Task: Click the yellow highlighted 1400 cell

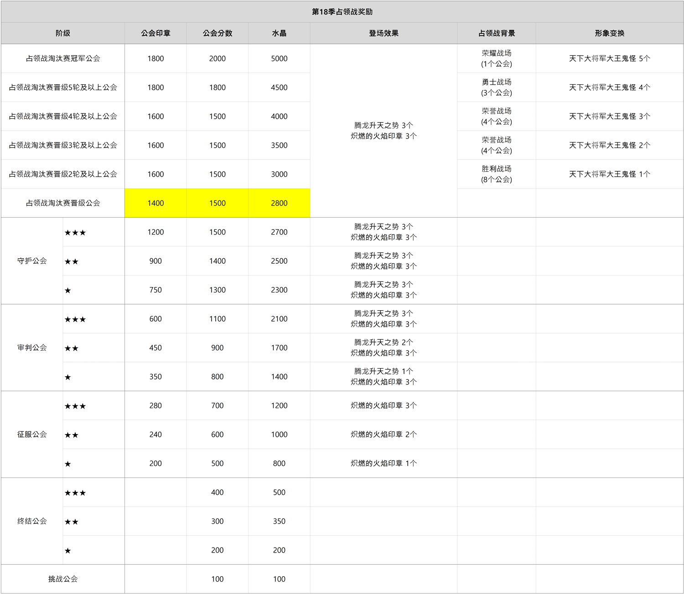Action: [155, 203]
